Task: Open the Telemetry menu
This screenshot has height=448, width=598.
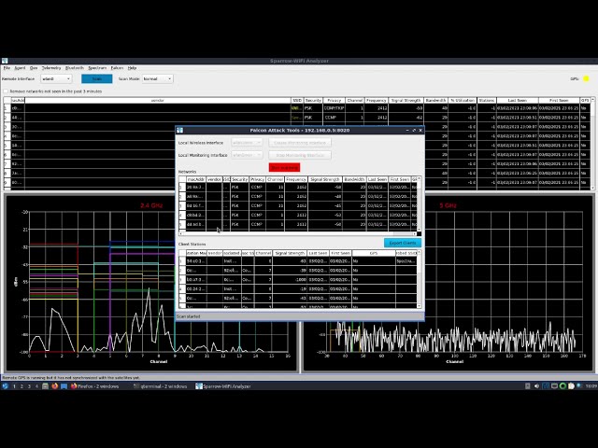Action: [51, 68]
